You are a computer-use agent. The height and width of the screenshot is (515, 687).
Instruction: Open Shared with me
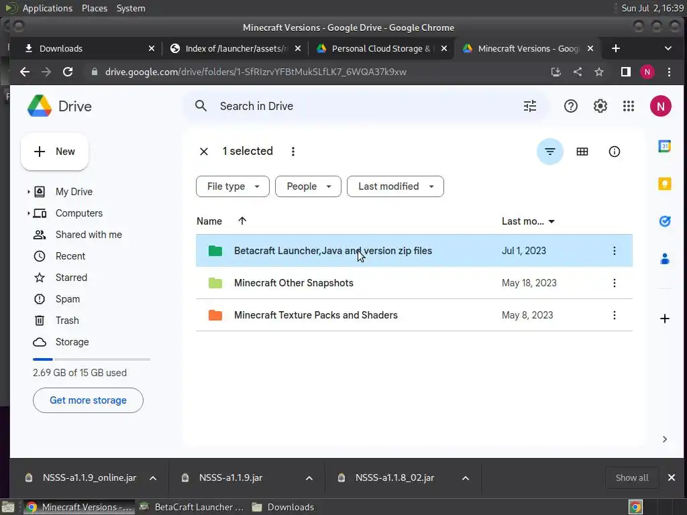tap(89, 235)
